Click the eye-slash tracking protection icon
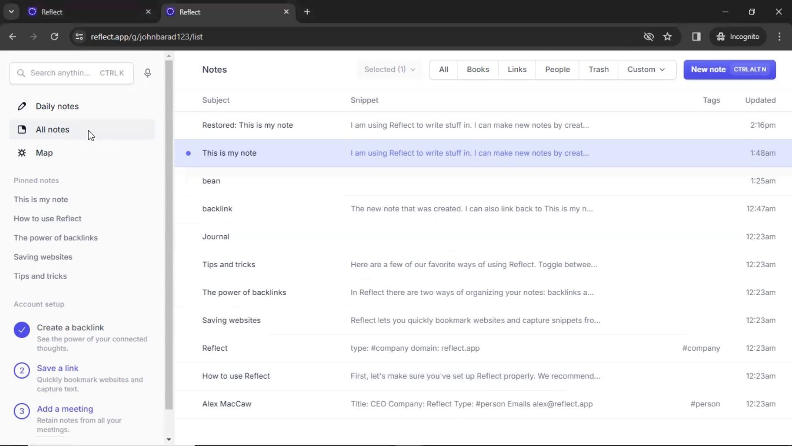The width and height of the screenshot is (792, 446). pyautogui.click(x=648, y=37)
